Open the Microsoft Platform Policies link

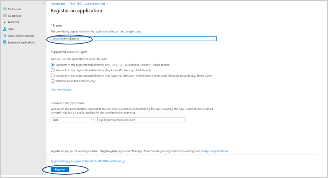pyautogui.click(x=86, y=161)
